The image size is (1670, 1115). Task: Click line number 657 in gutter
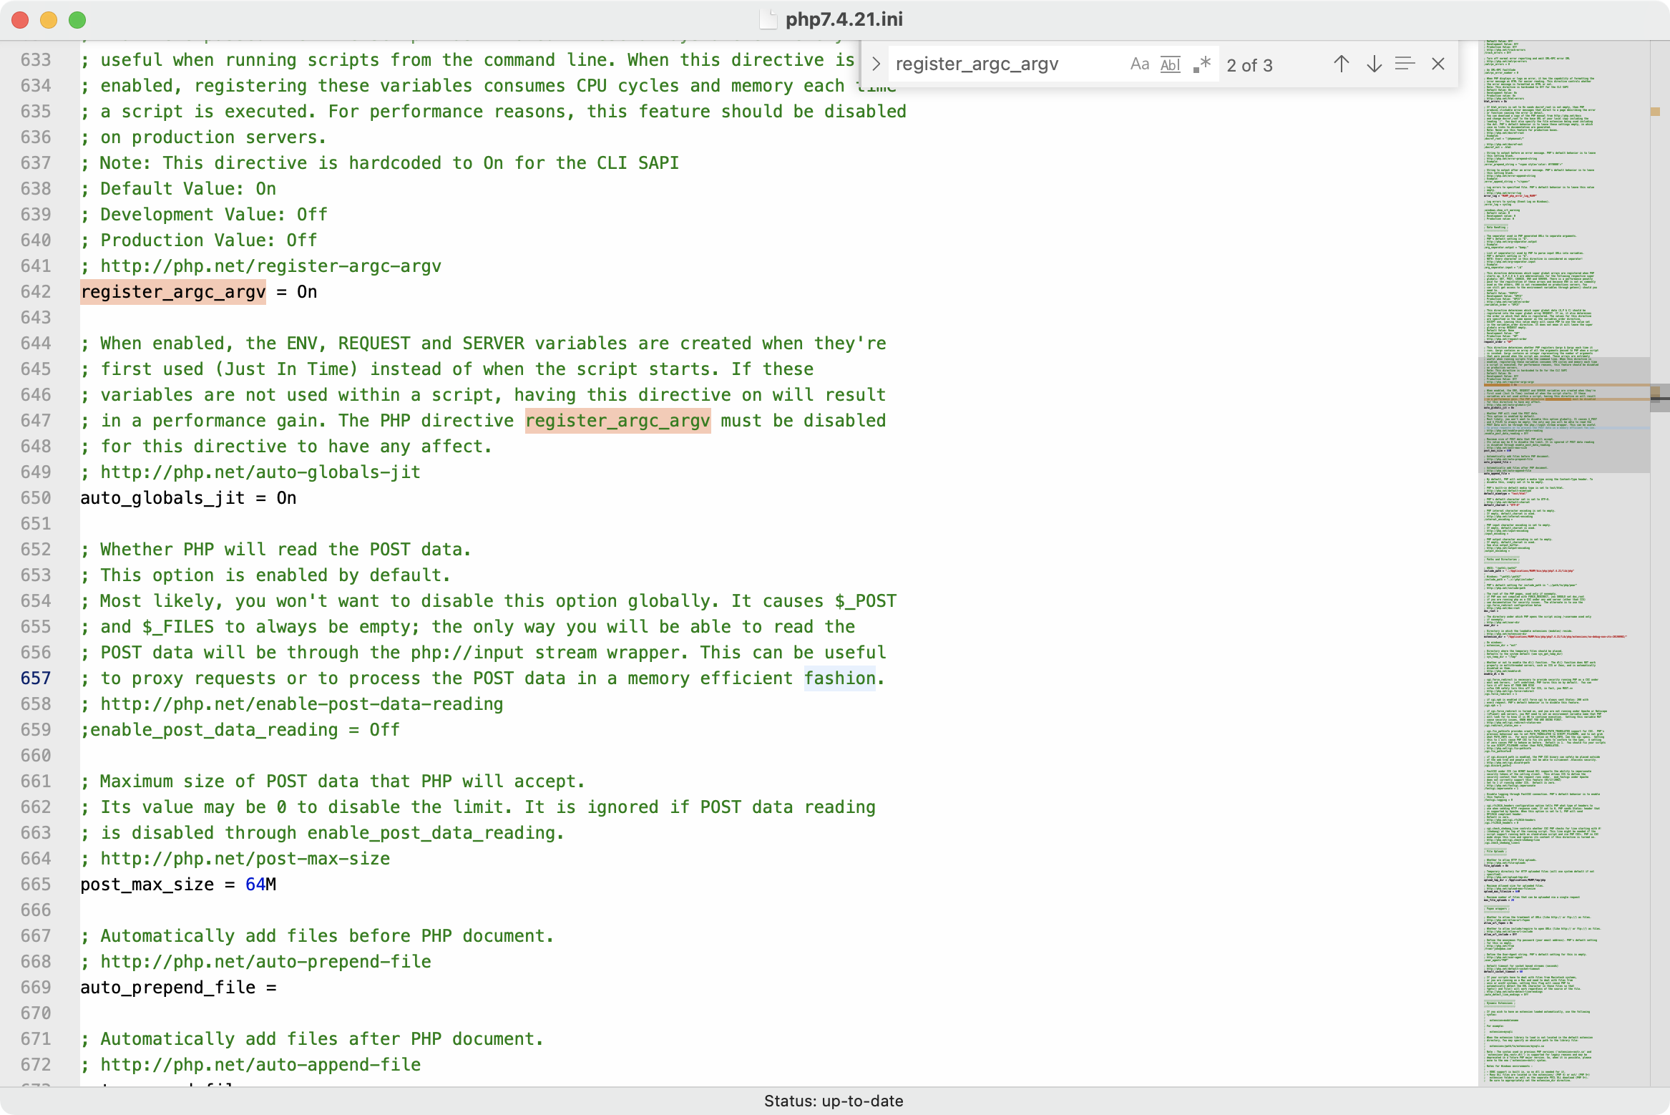click(36, 678)
